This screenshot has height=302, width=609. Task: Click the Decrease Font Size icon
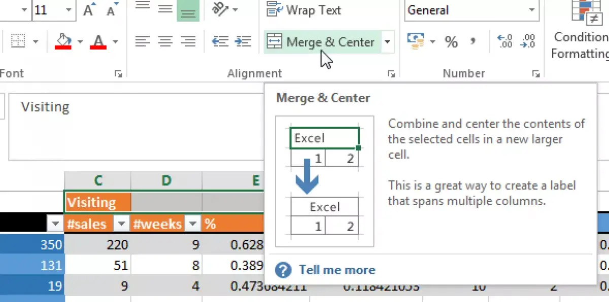[112, 10]
